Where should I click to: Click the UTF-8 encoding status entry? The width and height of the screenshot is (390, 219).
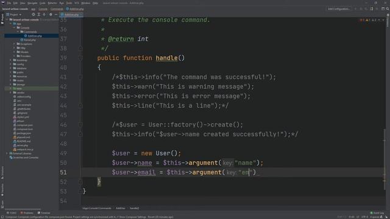(364, 217)
